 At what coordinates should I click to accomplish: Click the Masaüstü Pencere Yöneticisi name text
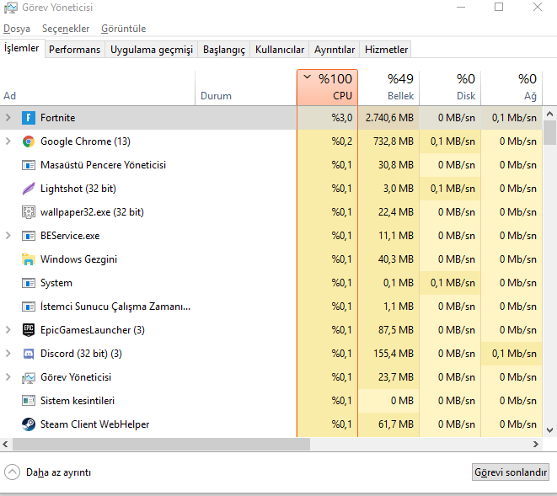coord(103,165)
